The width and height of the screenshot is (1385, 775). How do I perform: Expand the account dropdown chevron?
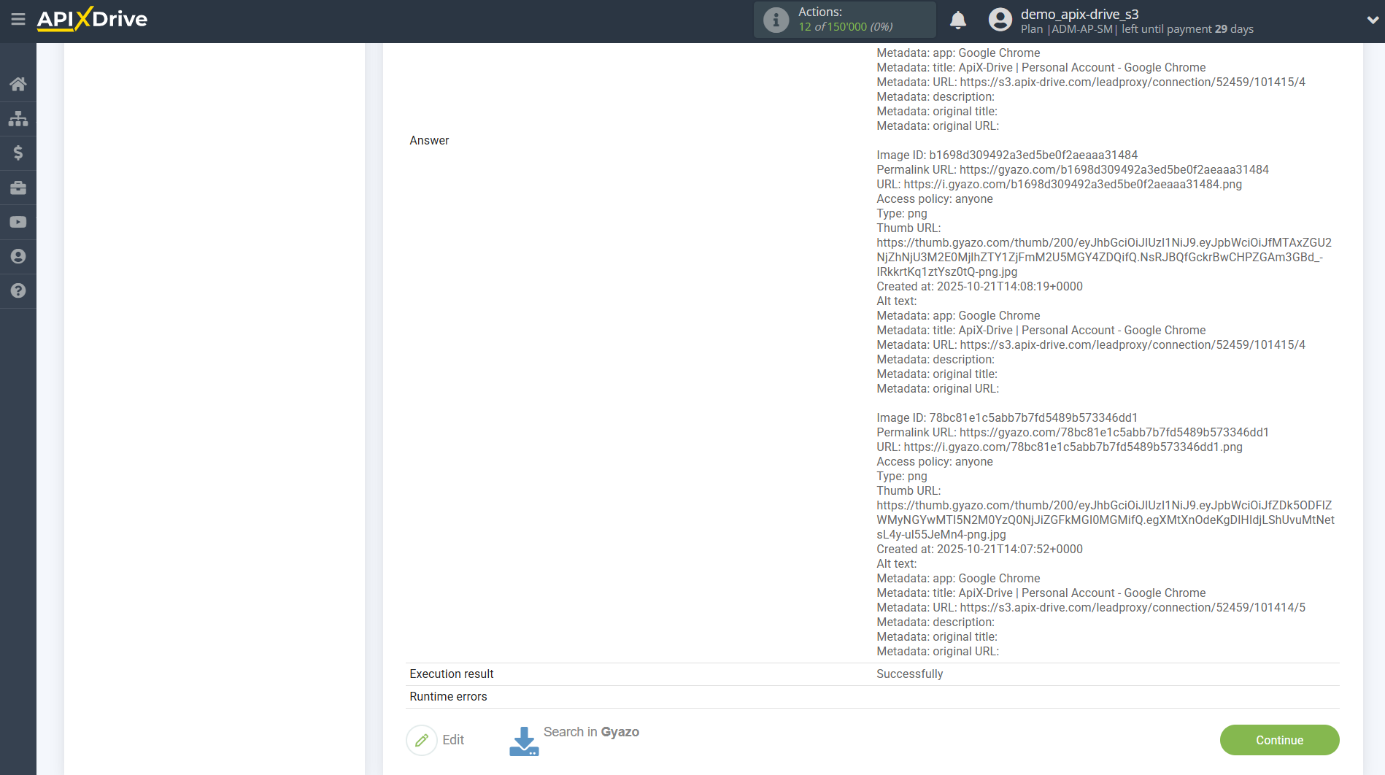(x=1372, y=20)
